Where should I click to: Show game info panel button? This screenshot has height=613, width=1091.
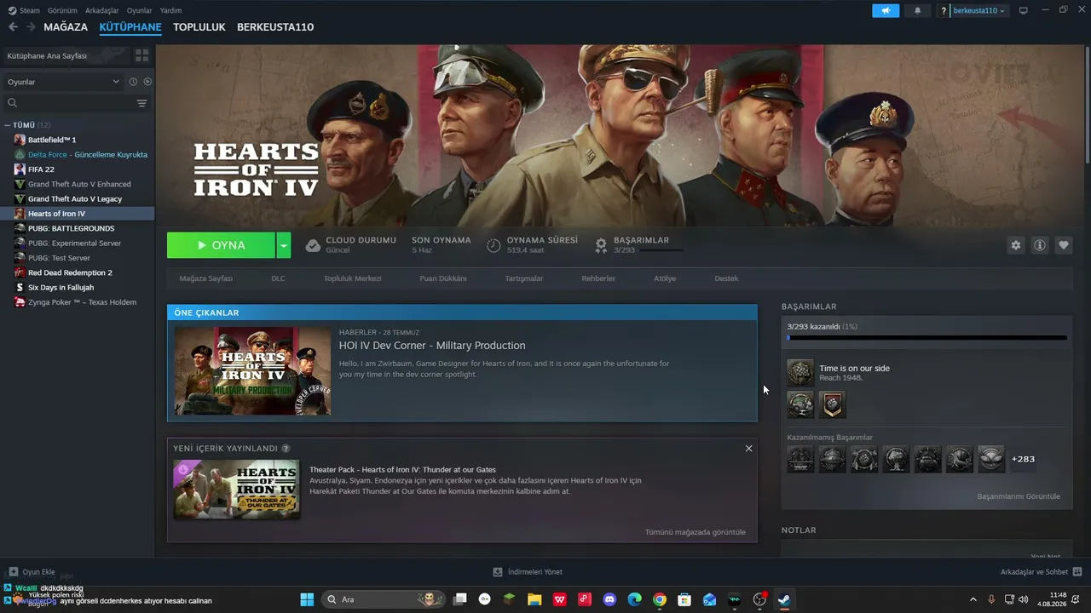click(1040, 245)
